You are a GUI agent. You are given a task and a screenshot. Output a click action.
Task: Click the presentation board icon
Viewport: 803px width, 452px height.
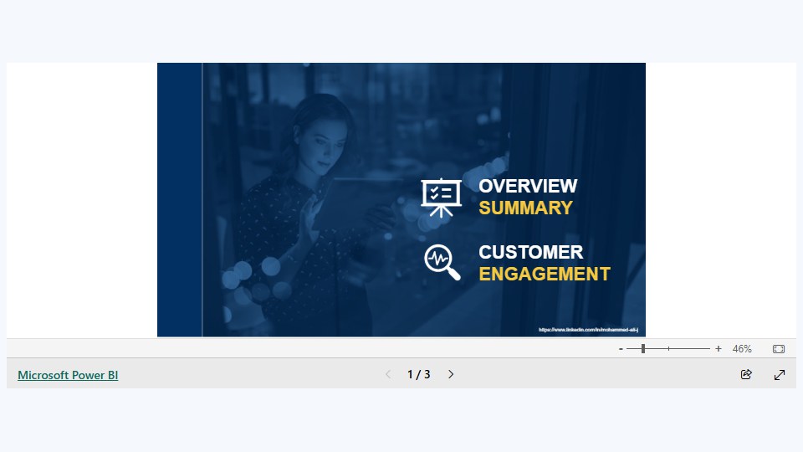pyautogui.click(x=441, y=198)
